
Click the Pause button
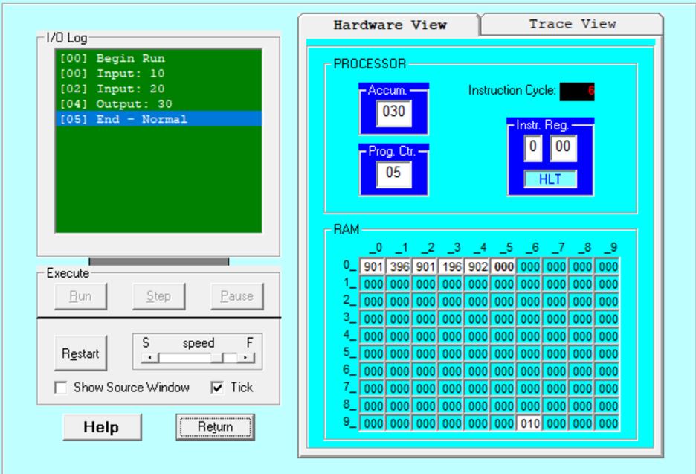(236, 296)
